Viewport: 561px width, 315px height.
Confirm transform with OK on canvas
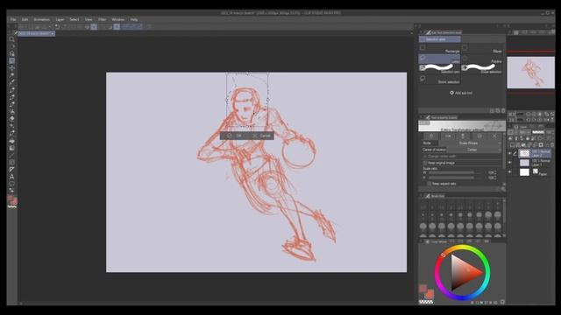pos(234,136)
